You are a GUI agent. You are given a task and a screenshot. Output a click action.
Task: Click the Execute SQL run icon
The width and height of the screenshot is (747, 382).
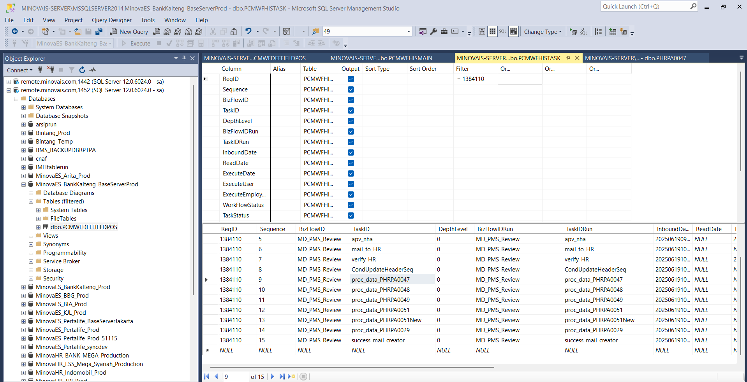(573, 32)
